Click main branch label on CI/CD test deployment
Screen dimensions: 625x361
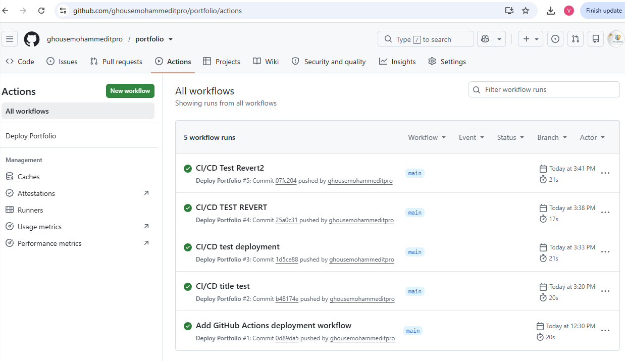415,252
